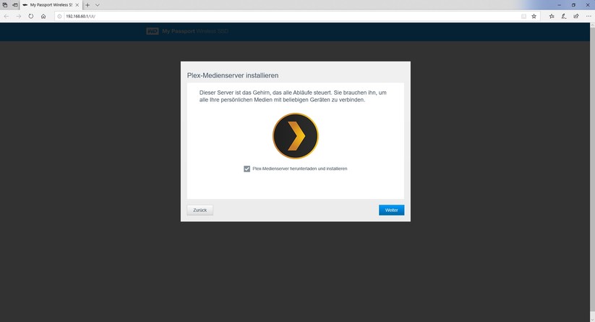Go to browser home page icon
This screenshot has width=595, height=322.
click(43, 17)
